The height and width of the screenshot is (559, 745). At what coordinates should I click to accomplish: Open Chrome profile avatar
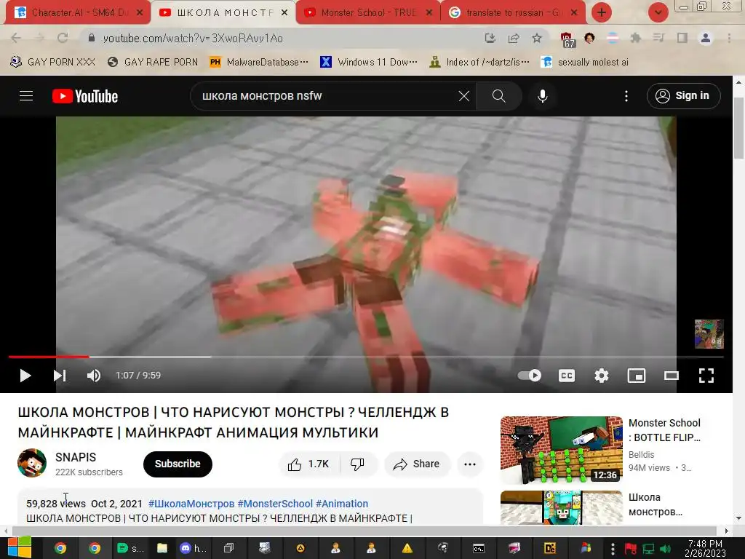tap(706, 38)
